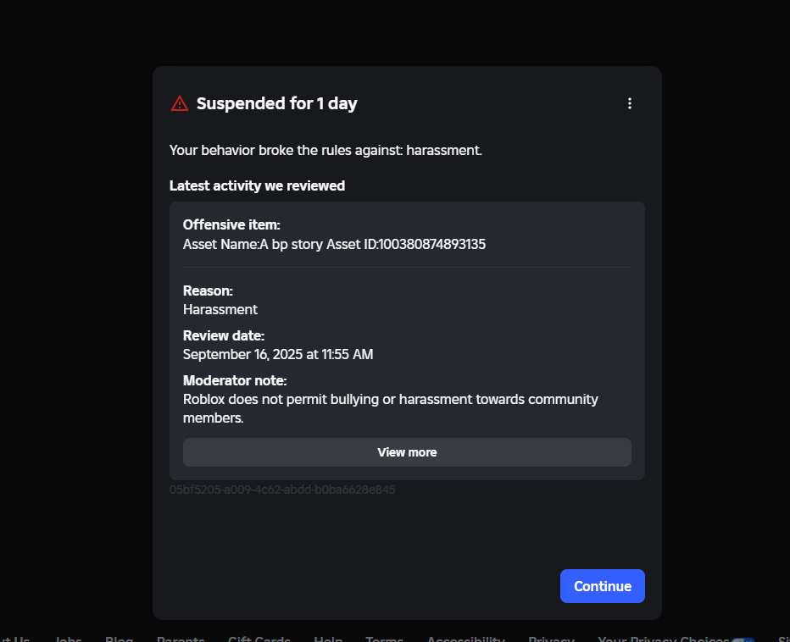This screenshot has height=642, width=790.
Task: Click the View more button
Action: [407, 452]
